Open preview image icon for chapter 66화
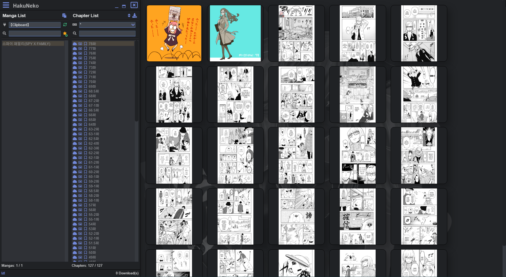Viewport: 506px width, 277px height. click(80, 115)
